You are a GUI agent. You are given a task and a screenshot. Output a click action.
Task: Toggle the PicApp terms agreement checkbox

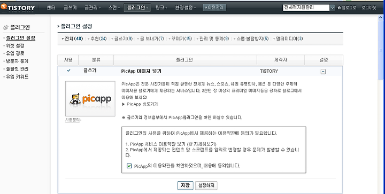[129, 166]
